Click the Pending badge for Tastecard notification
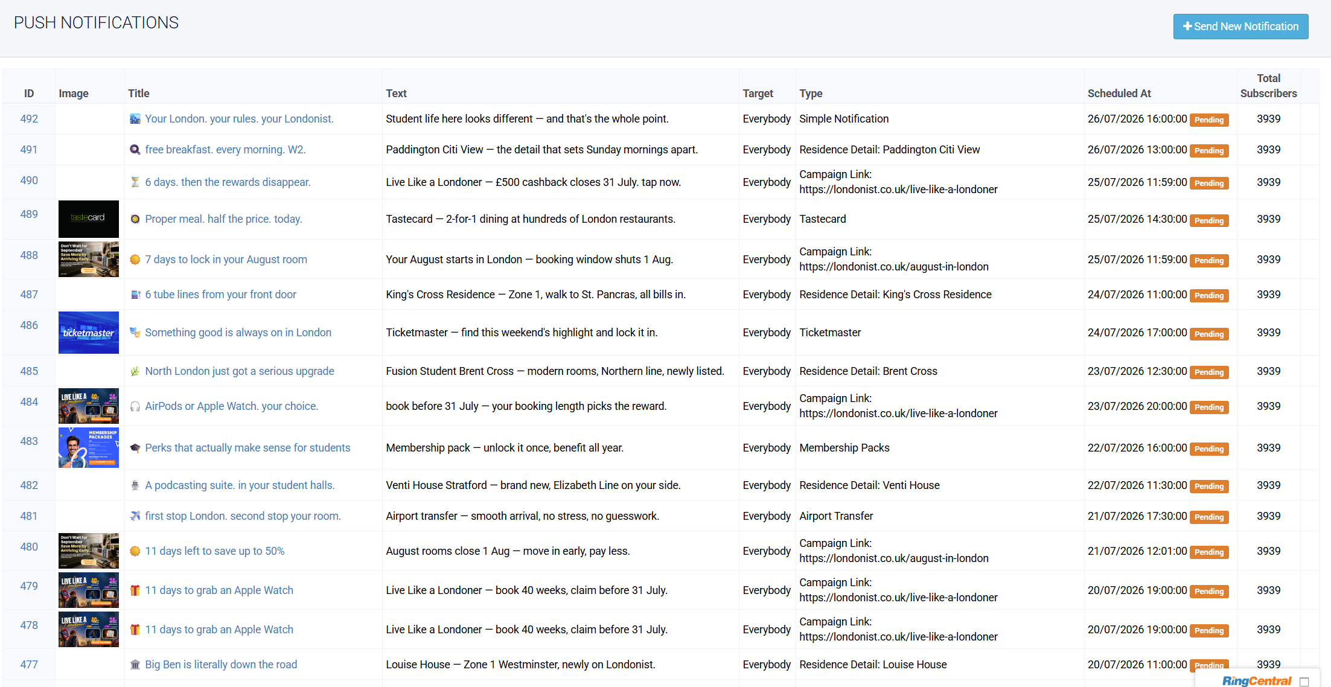1331x687 pixels. point(1209,220)
